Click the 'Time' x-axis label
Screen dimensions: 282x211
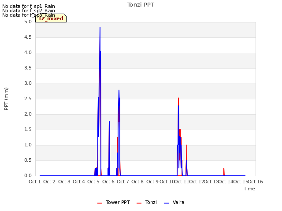click(x=249, y=189)
